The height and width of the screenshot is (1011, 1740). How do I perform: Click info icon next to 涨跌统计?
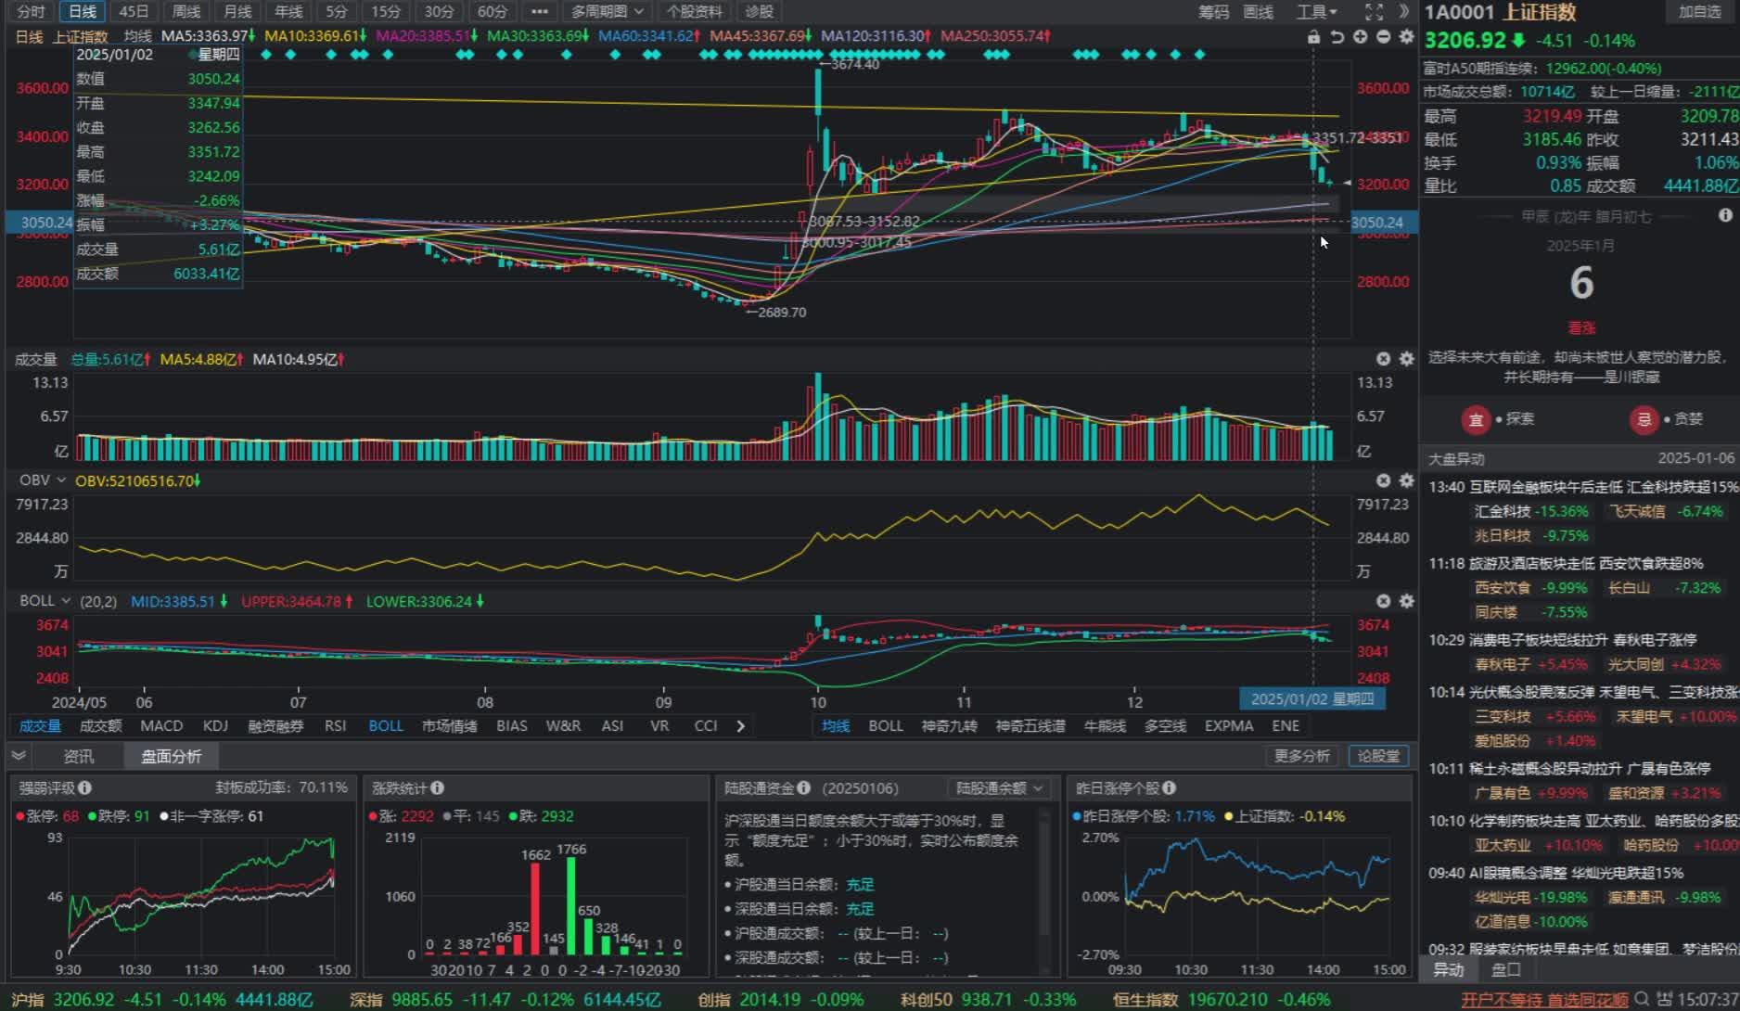click(437, 787)
